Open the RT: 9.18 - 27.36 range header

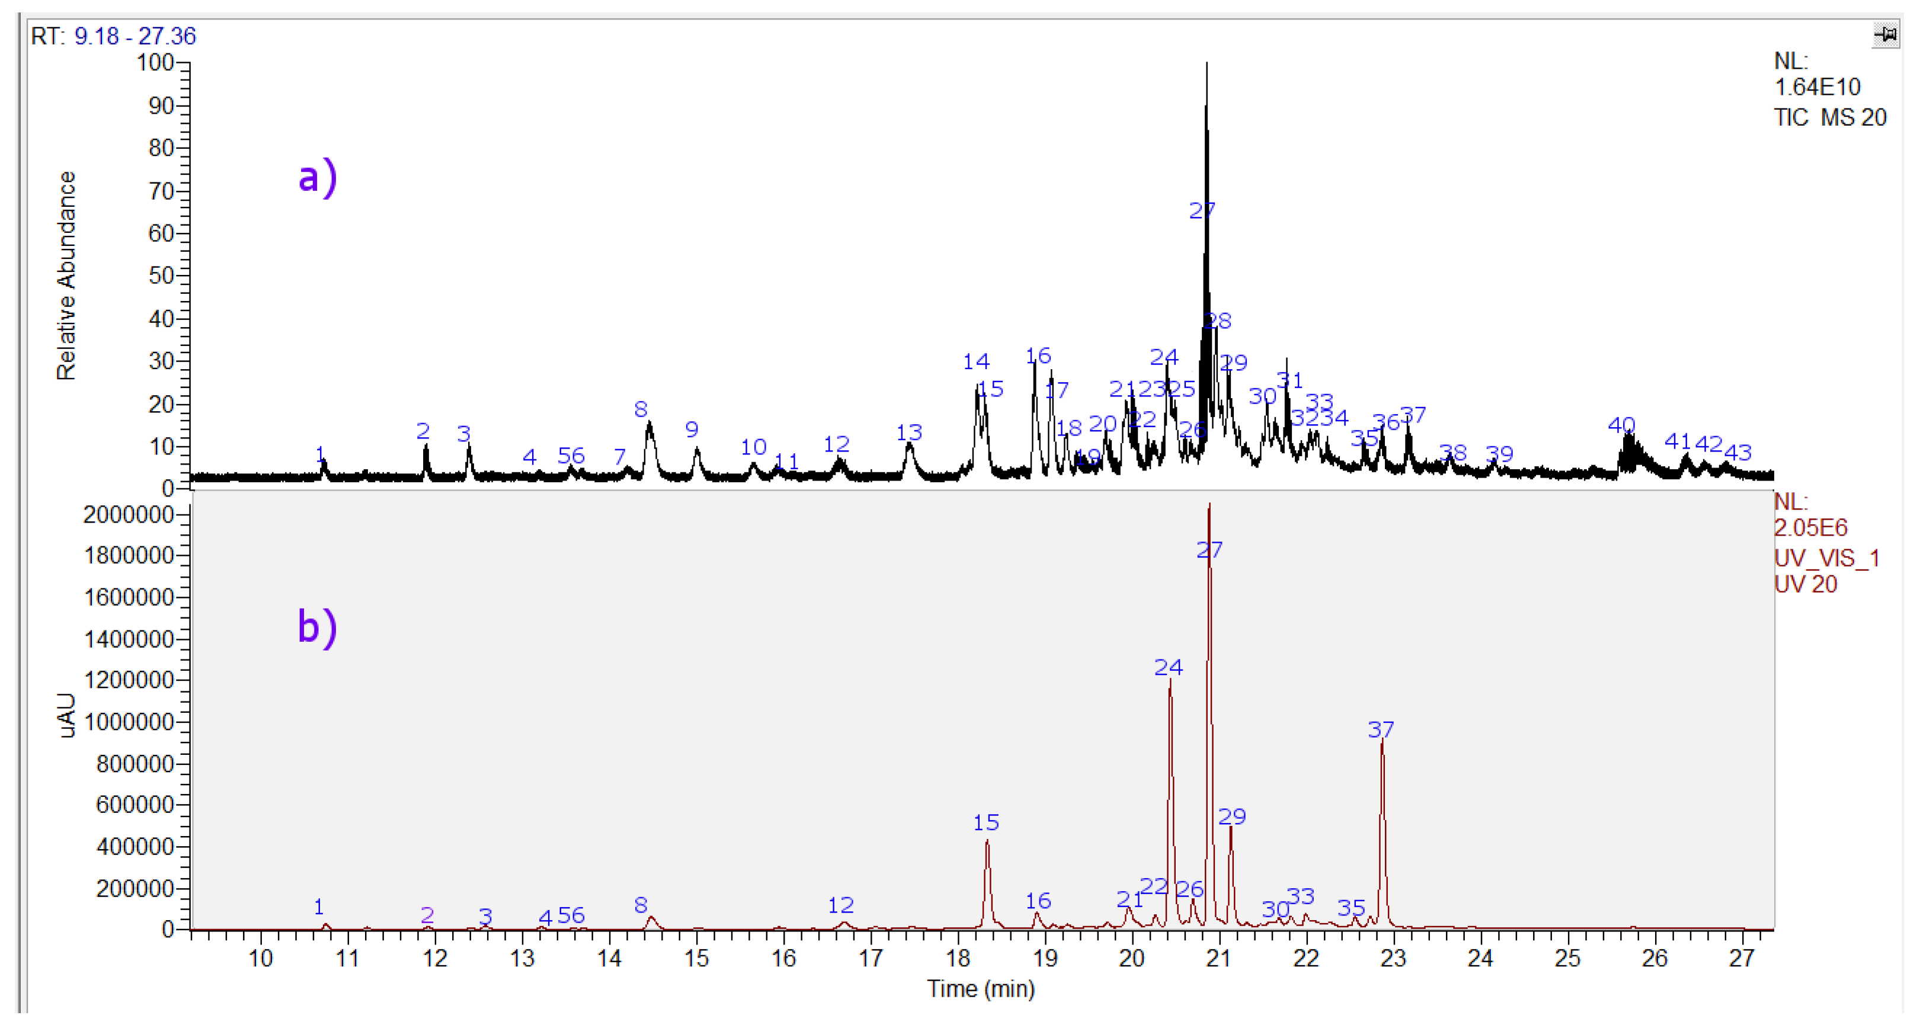pyautogui.click(x=111, y=34)
